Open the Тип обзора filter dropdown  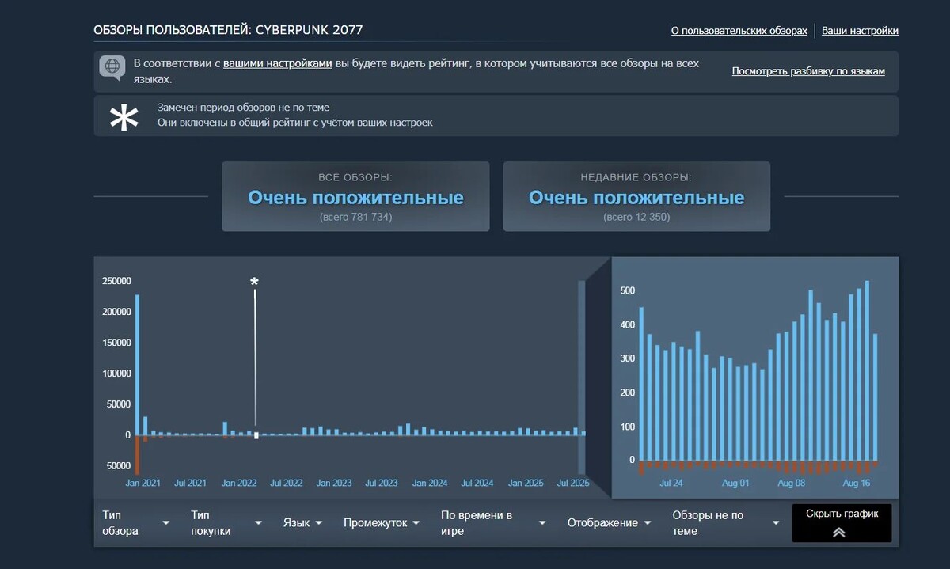(x=135, y=522)
